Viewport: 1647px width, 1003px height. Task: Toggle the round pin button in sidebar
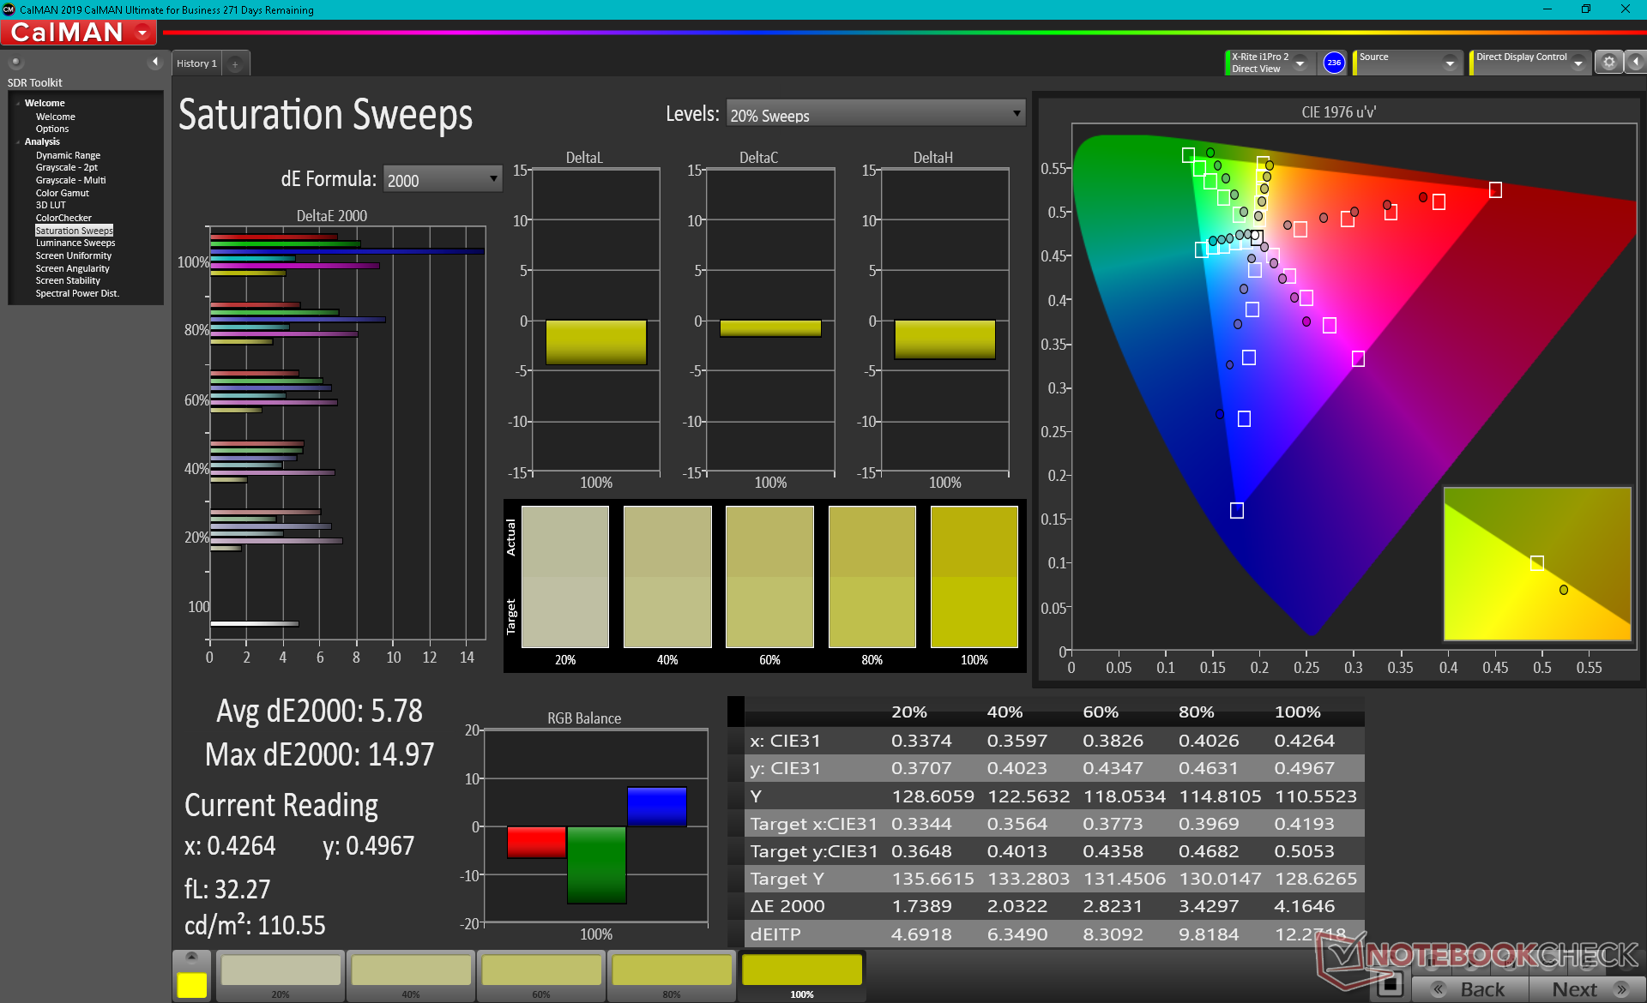[16, 62]
